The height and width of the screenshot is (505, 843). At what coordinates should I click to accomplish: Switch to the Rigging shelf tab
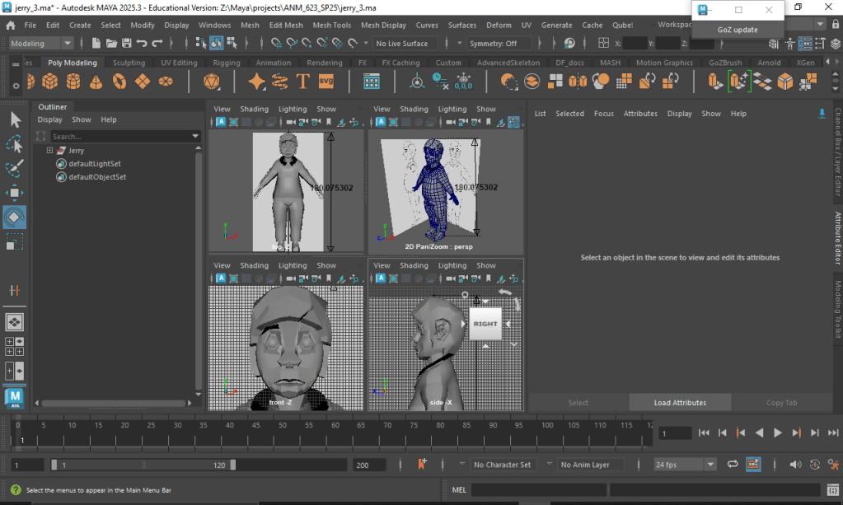227,63
